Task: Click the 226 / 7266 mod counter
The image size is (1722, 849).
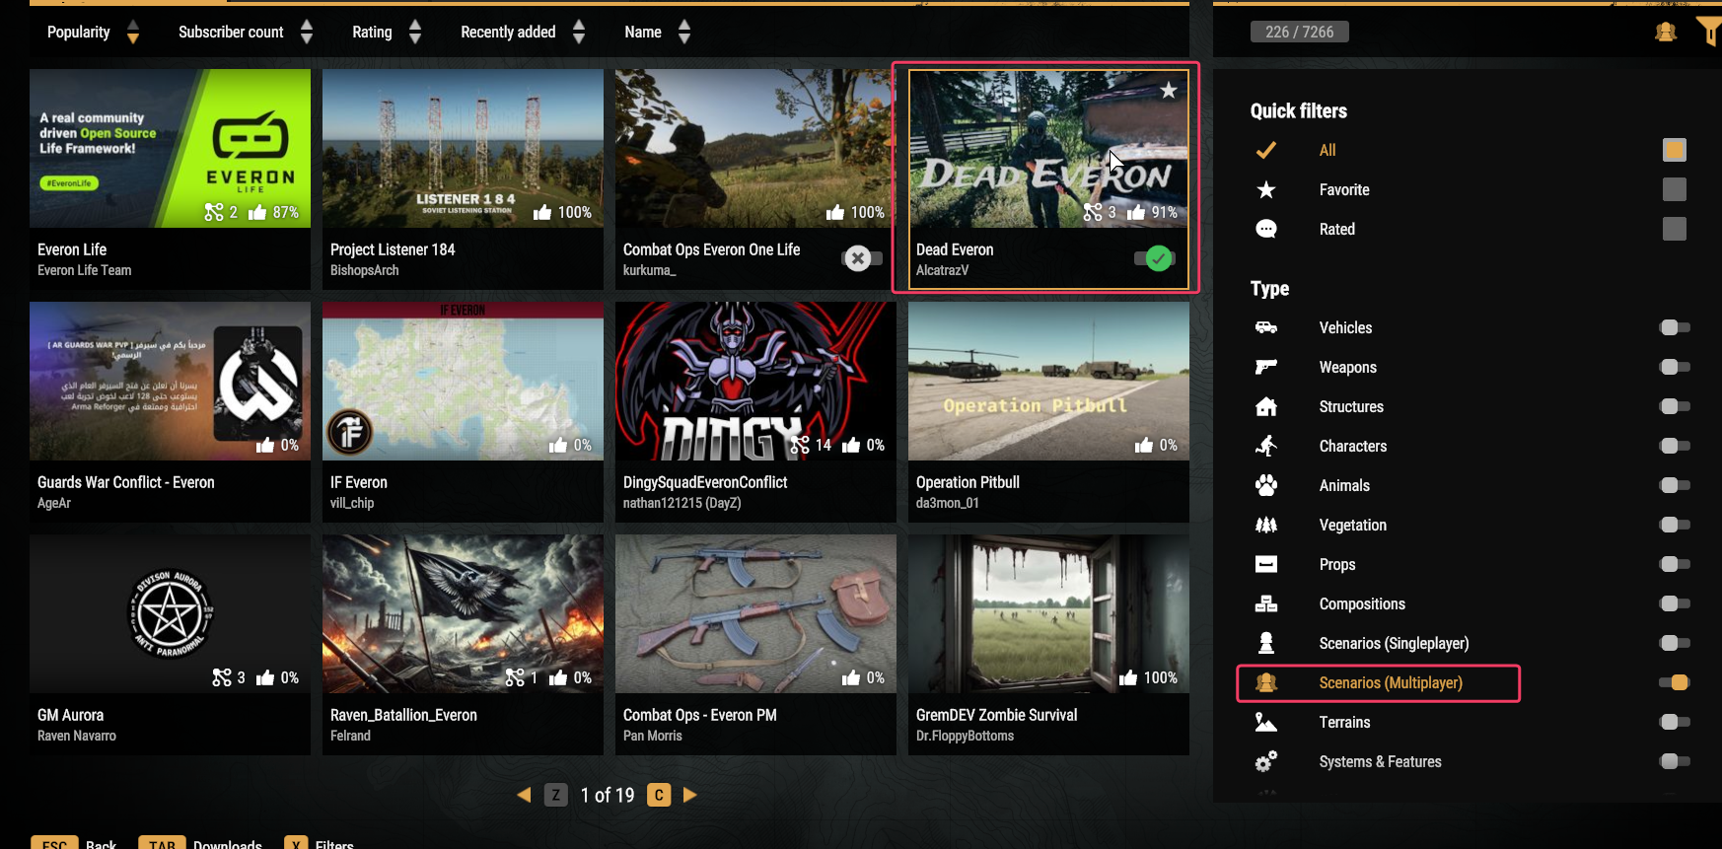Action: click(1300, 32)
